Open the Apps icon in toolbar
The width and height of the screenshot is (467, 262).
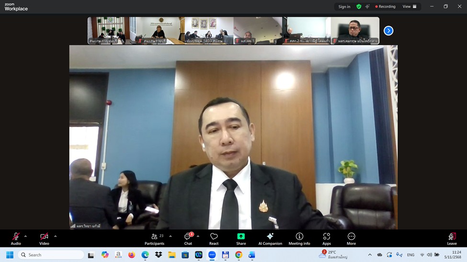[326, 237]
